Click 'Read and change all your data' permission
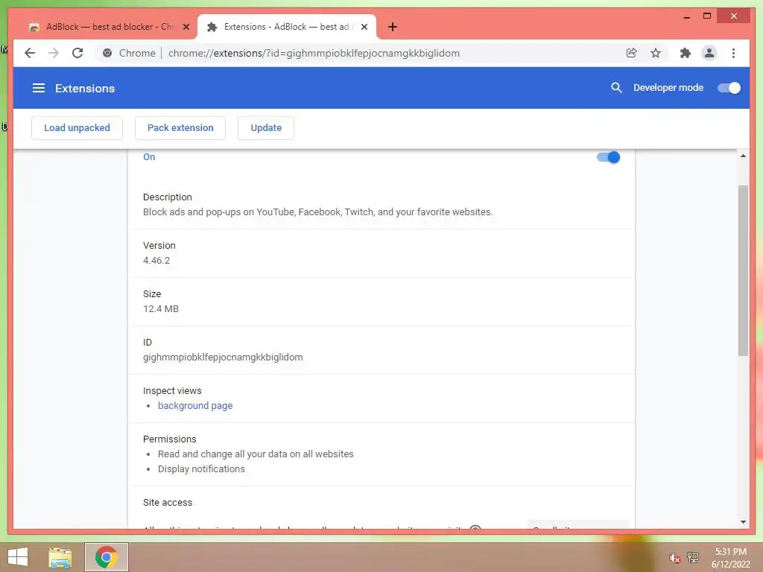Screen dimensions: 763x572 256,454
